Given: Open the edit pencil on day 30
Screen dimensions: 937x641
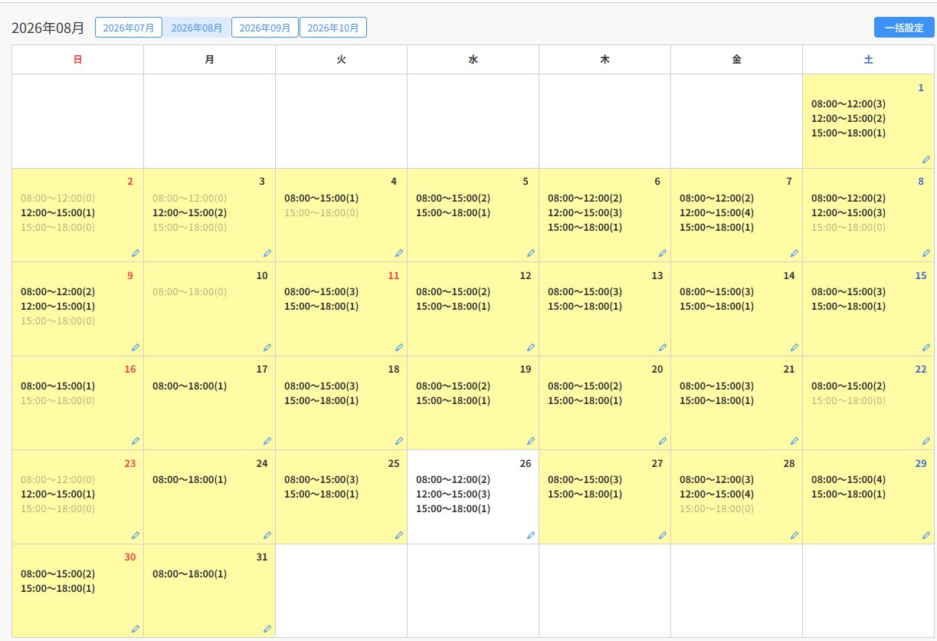Looking at the screenshot, I should pyautogui.click(x=135, y=629).
